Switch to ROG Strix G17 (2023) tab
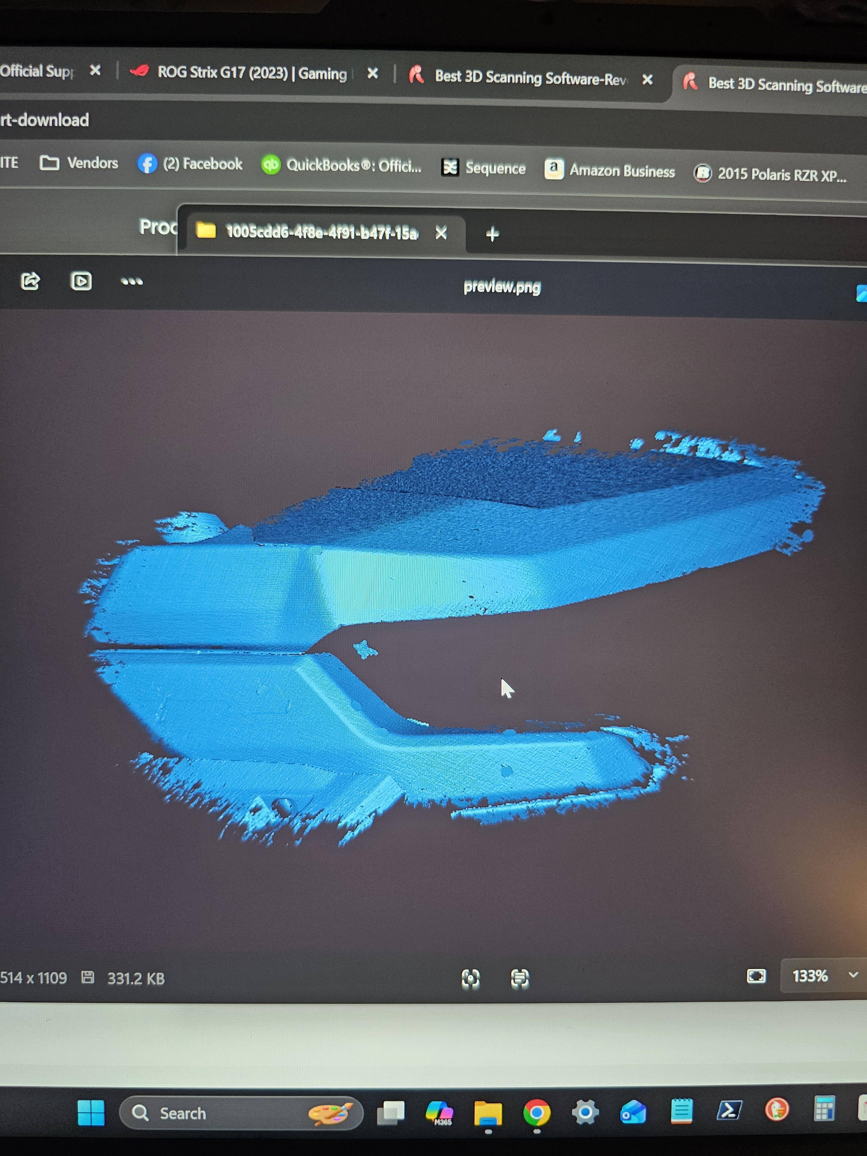This screenshot has width=867, height=1156. click(x=252, y=73)
